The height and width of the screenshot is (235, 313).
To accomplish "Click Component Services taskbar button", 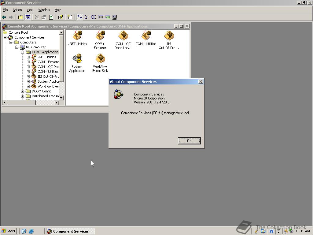I will tap(70, 231).
